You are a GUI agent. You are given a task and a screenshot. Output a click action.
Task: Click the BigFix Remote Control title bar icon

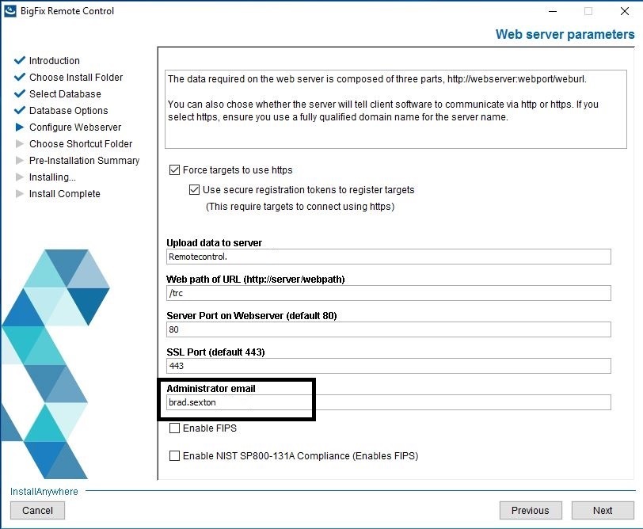pos(10,11)
